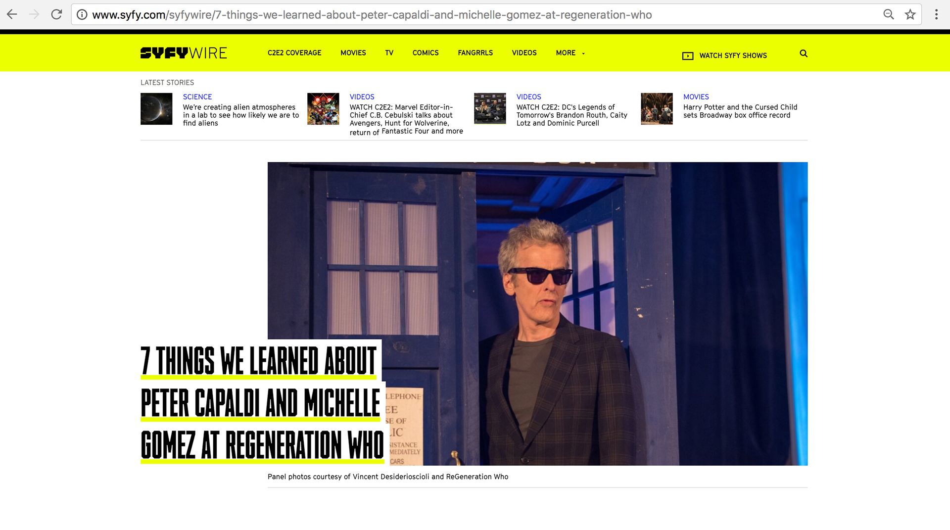Click the Marvel comics cover thumbnail

(323, 109)
